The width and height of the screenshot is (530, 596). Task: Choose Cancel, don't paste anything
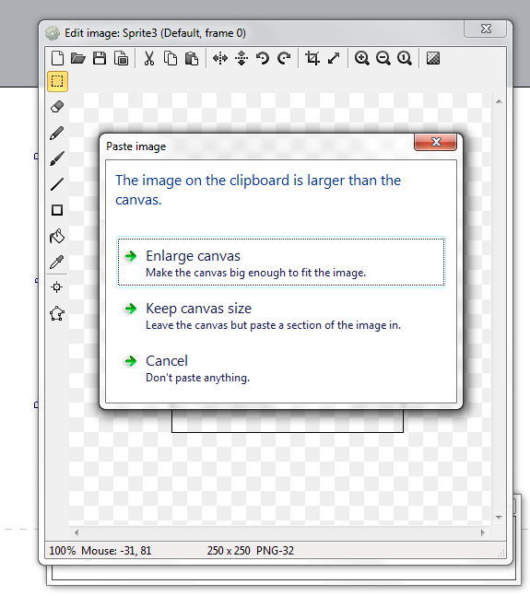(x=281, y=368)
